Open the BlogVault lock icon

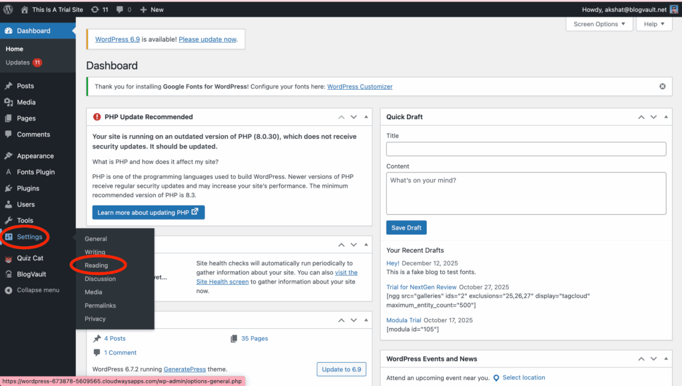(x=8, y=274)
